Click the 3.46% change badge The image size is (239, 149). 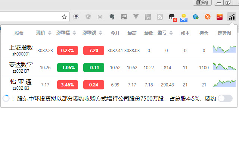coord(68,85)
